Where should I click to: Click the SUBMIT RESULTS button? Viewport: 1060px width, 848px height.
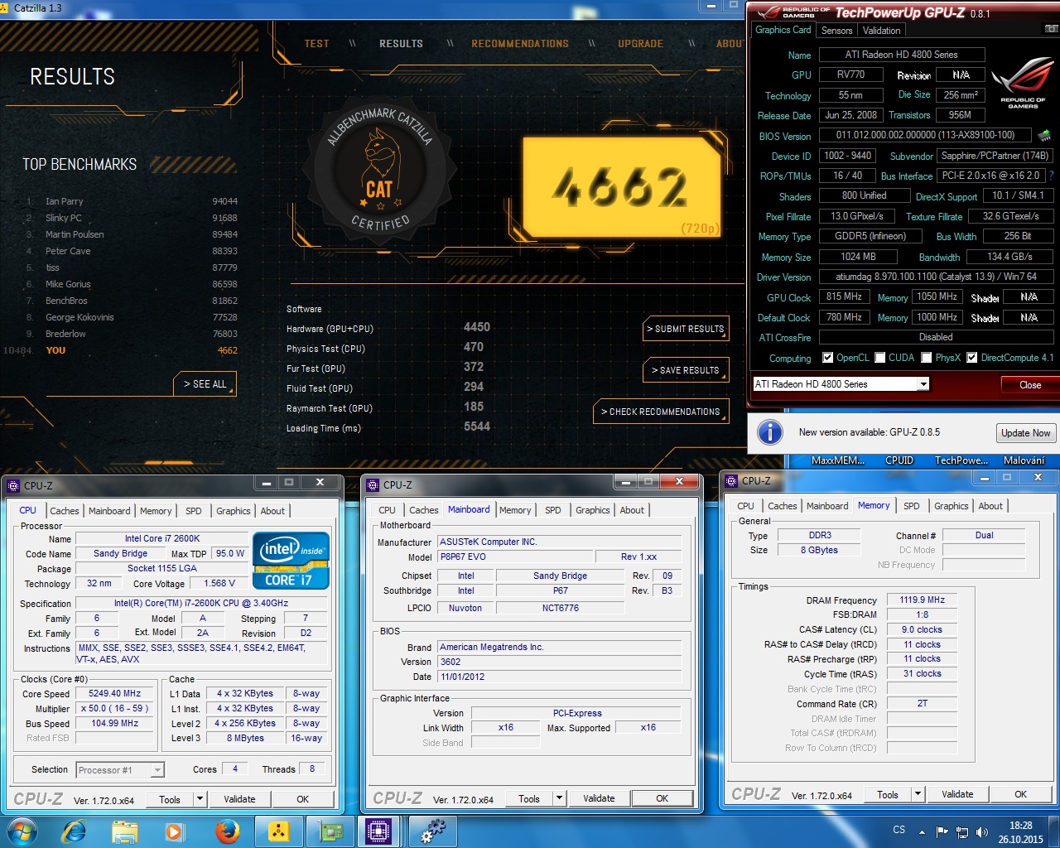(686, 329)
